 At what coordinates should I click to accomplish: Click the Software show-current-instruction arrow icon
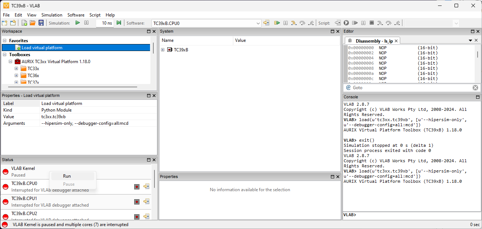coord(266,23)
